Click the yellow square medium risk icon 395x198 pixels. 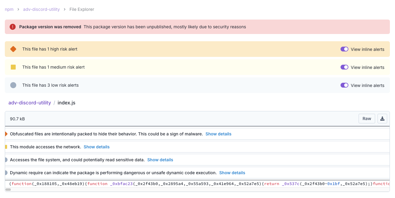click(x=13, y=67)
